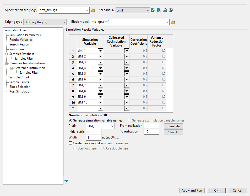Select Generate simulation variable names option
The image size is (250, 196).
point(70,120)
